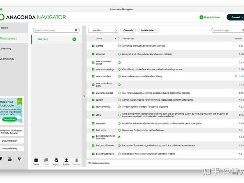Image resolution: width=244 pixels, height=183 pixels.
Task: Click the upgrade arrow next to anaconda-client version
Action: pos(235,76)
